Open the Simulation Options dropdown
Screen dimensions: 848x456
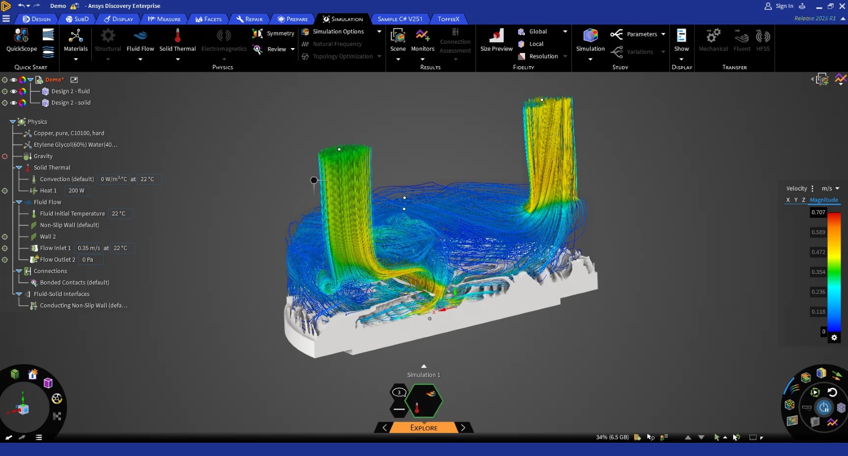click(379, 31)
